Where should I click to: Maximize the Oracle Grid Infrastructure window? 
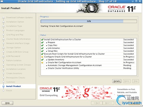(x=136, y=1)
